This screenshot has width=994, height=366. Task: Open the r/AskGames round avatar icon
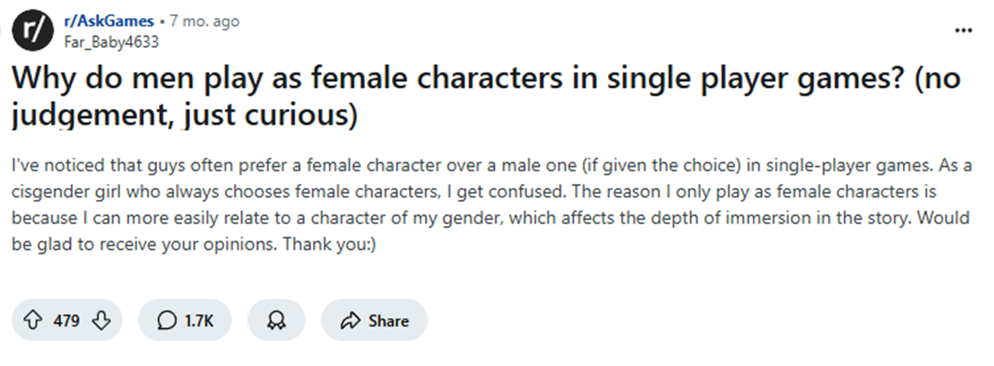[x=33, y=32]
